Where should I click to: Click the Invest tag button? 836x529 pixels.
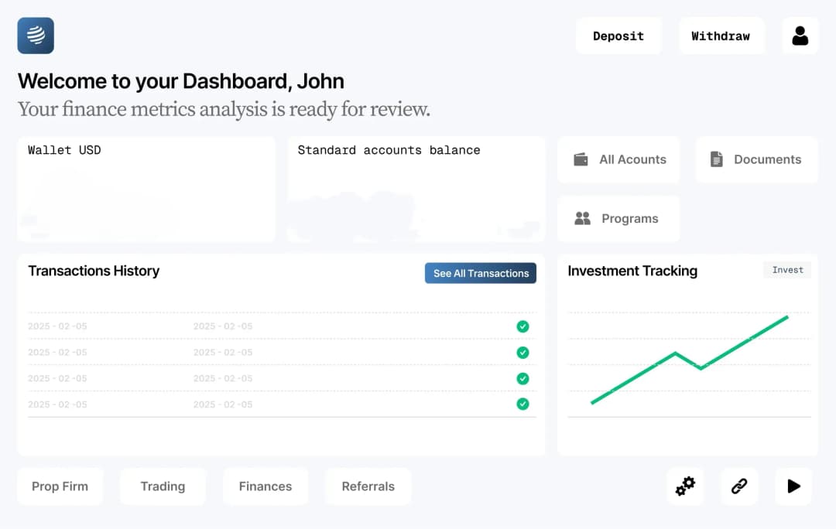coord(787,270)
